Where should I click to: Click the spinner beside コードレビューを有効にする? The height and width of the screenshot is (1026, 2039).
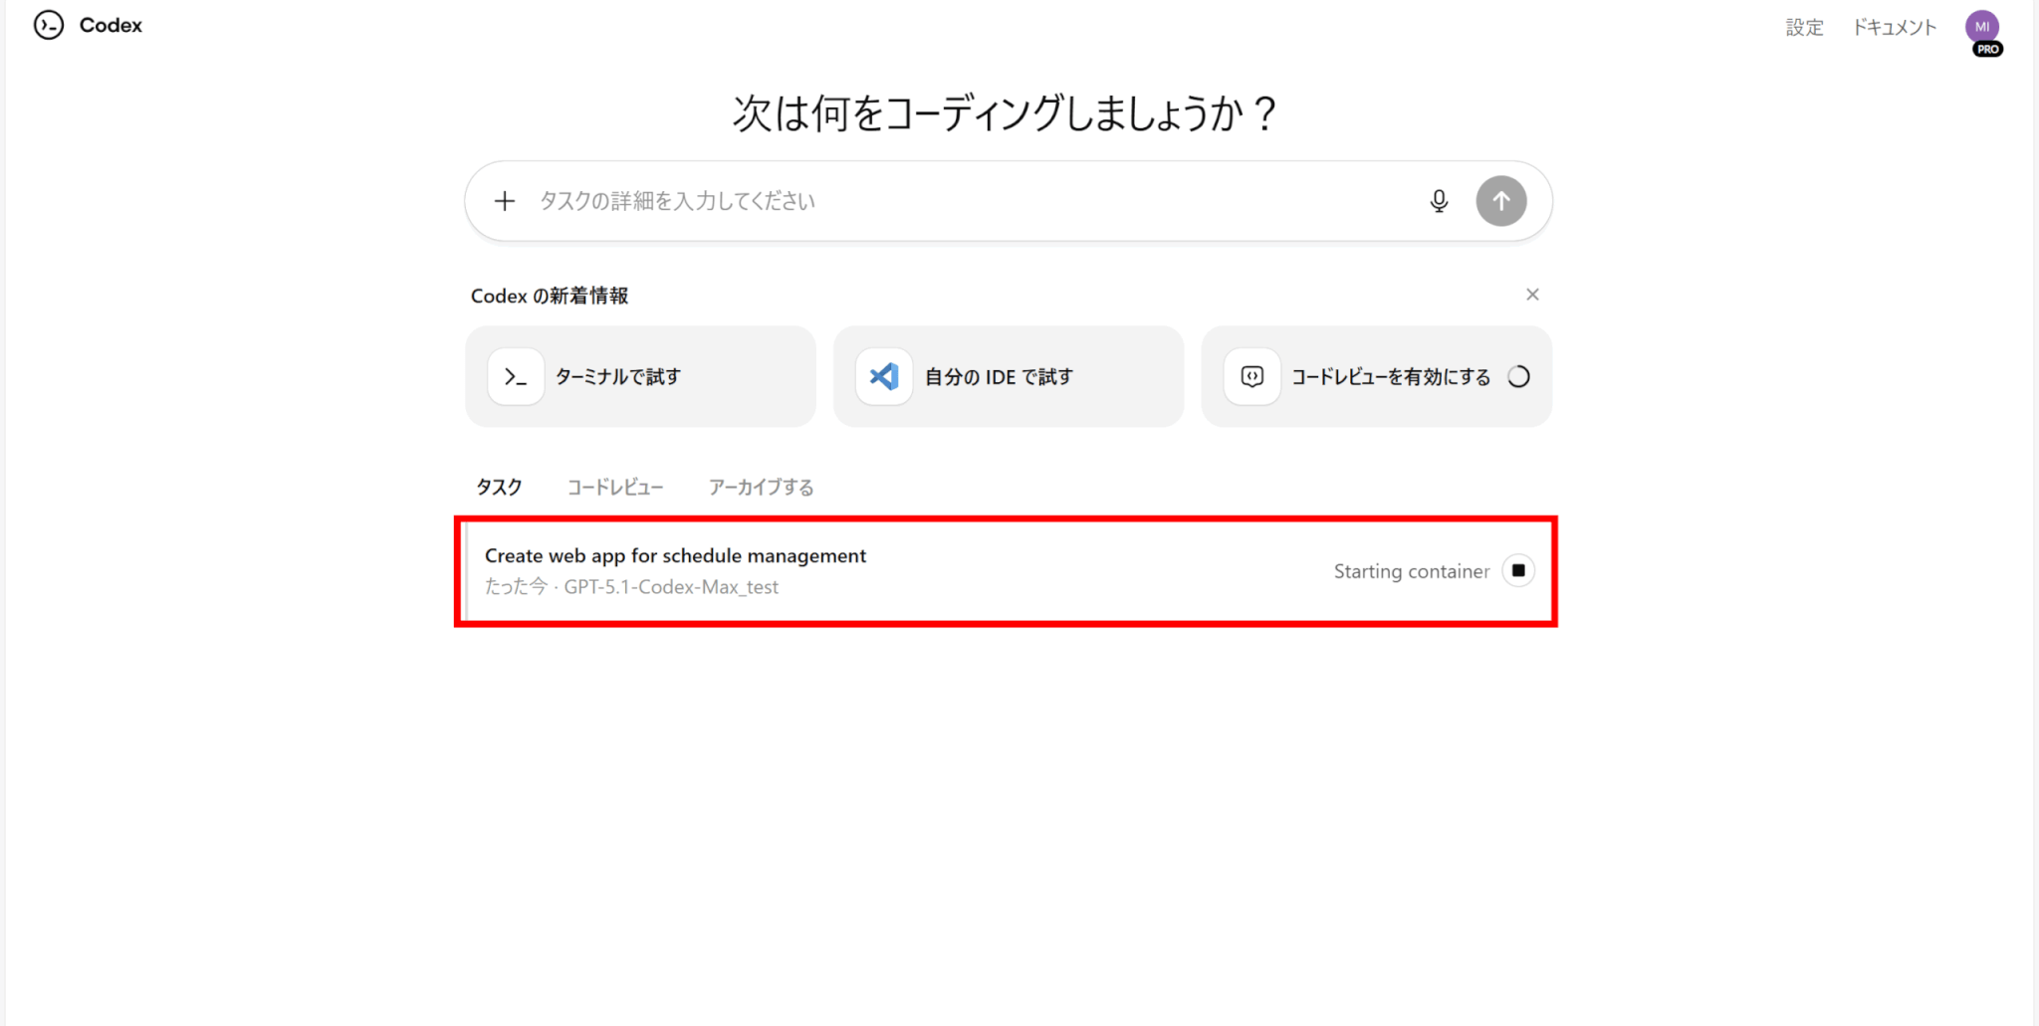(x=1518, y=377)
